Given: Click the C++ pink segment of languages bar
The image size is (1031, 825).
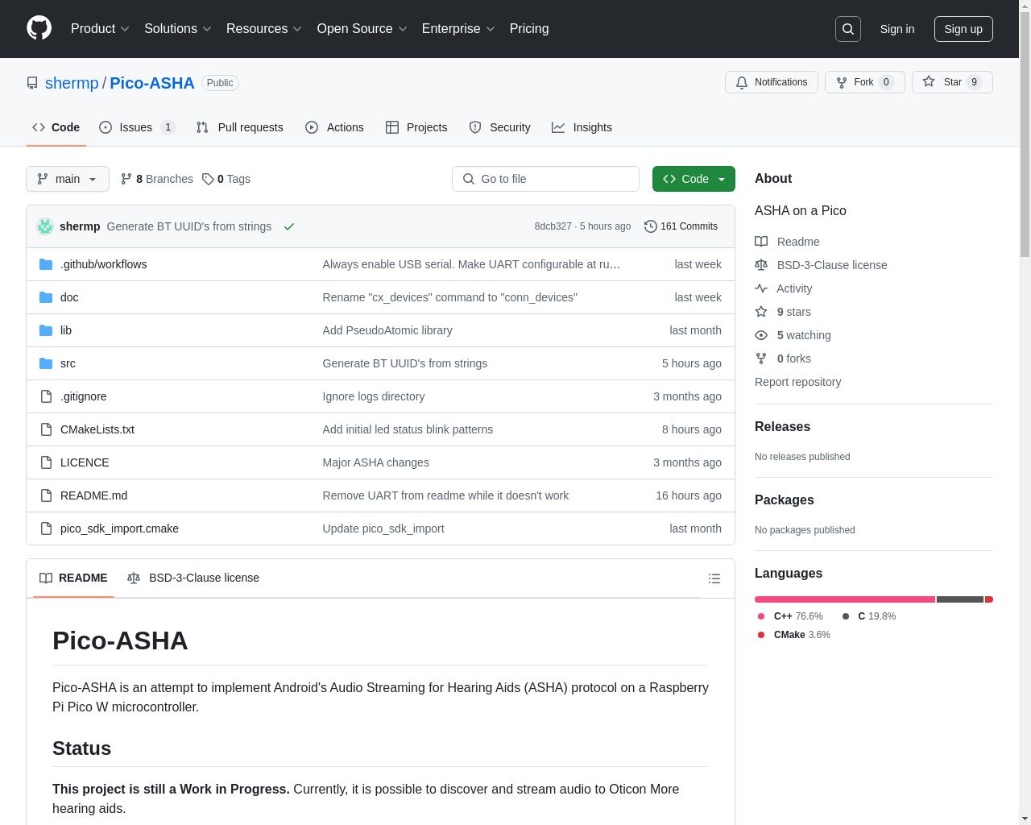Looking at the screenshot, I should [x=845, y=599].
